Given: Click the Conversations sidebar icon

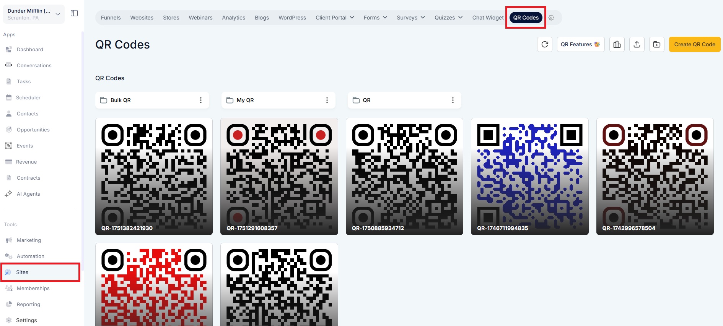Looking at the screenshot, I should click(9, 65).
